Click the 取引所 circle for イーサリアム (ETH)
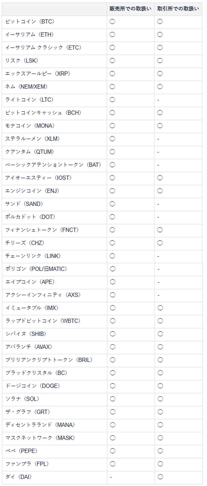The width and height of the screenshot is (207, 486). [160, 35]
